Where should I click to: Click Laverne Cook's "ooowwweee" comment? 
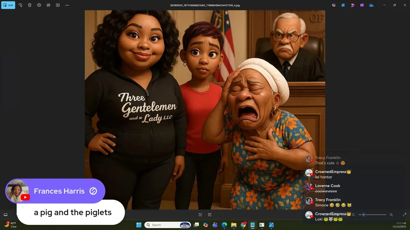click(x=326, y=191)
